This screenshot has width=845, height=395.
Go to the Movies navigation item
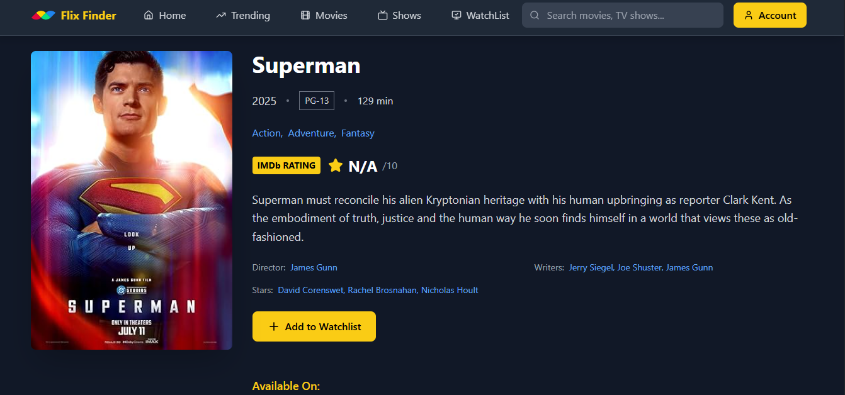tap(324, 15)
